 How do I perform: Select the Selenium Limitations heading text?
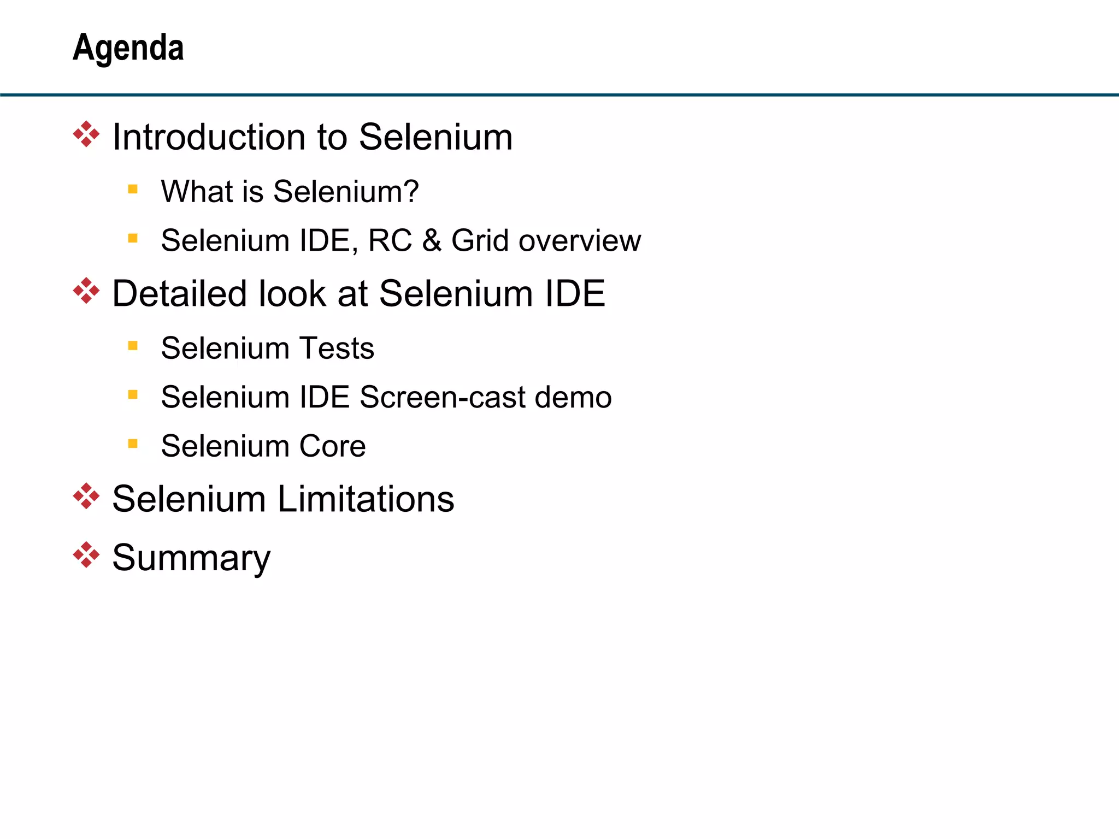(x=283, y=499)
